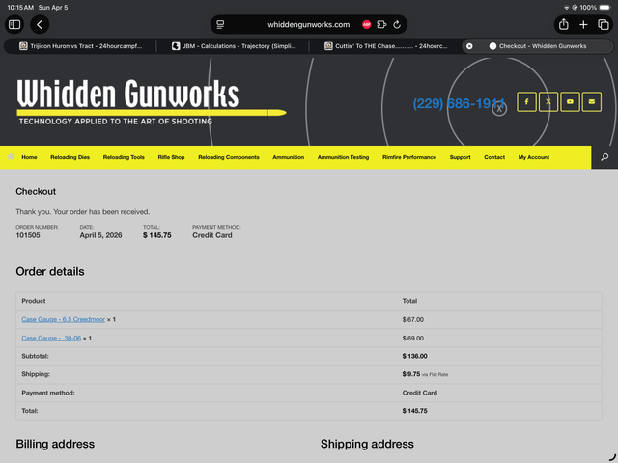Open Case Gauge - .30-06 product link
This screenshot has height=463, width=618.
click(51, 338)
